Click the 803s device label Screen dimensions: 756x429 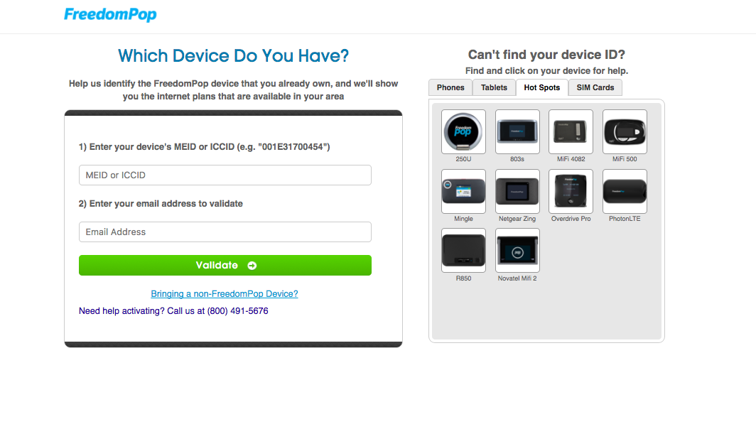click(517, 159)
